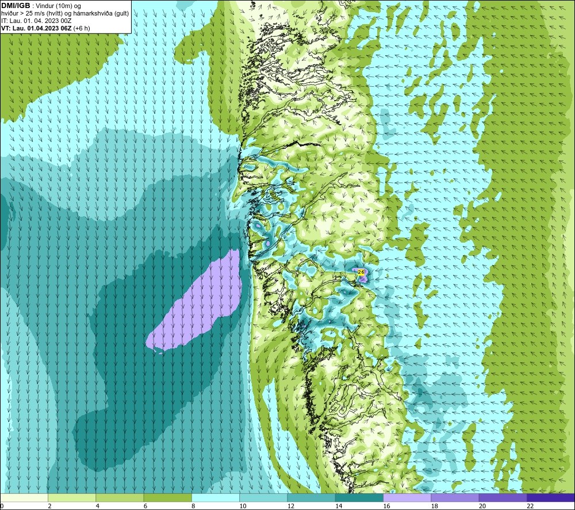Click the pale teal 10–12 m/s color swatch
The height and width of the screenshot is (510, 575).
263,498
